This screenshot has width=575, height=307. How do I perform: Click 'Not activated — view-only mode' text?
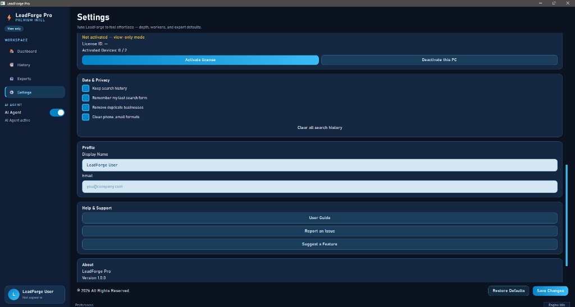pos(113,38)
